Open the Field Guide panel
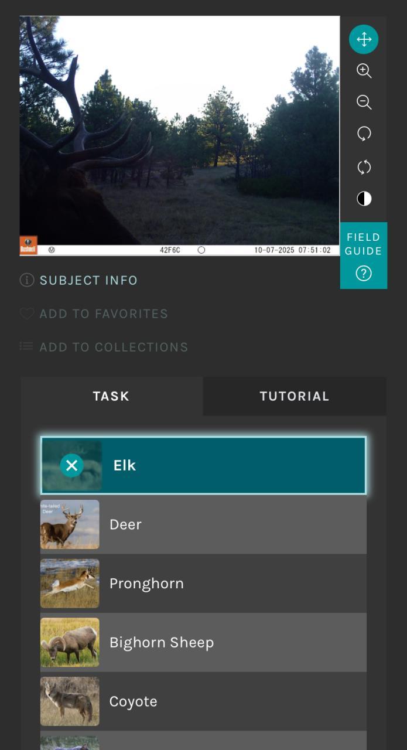This screenshot has height=750, width=407. (x=364, y=255)
